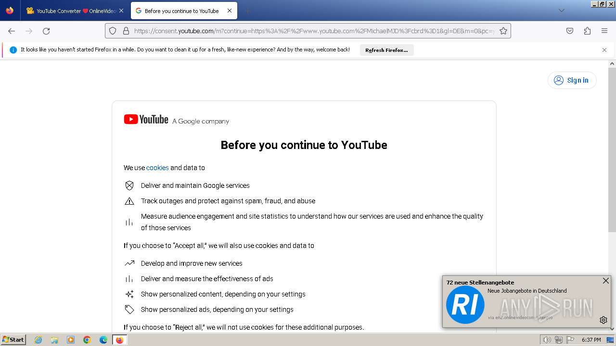Open Action Center flag tray icon
This screenshot has width=616, height=346.
tap(571, 340)
